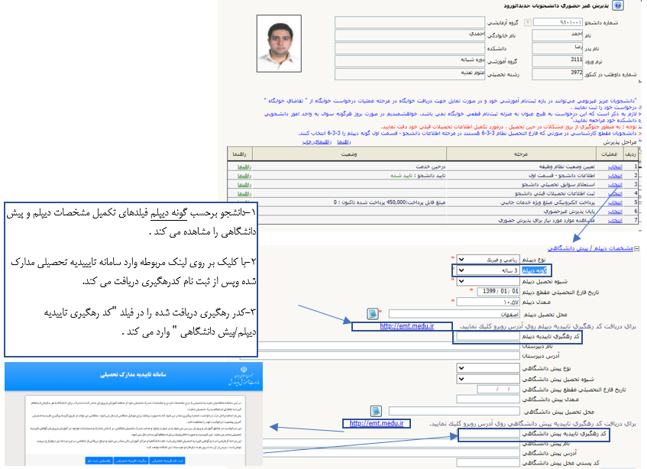Image resolution: width=647 pixels, height=469 pixels.
Task: Open راهنما for ثبت اطلاعات تحصیلات قبلی row
Action: pyautogui.click(x=244, y=193)
